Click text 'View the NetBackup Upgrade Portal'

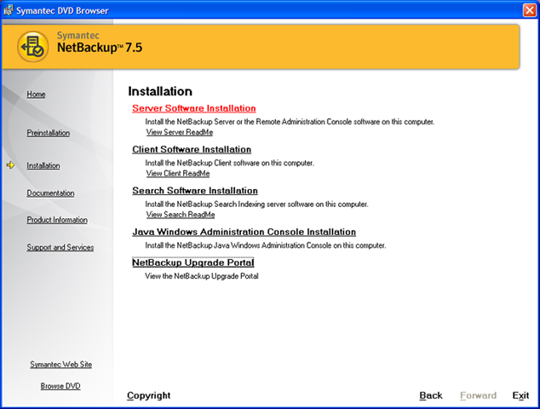pos(202,276)
